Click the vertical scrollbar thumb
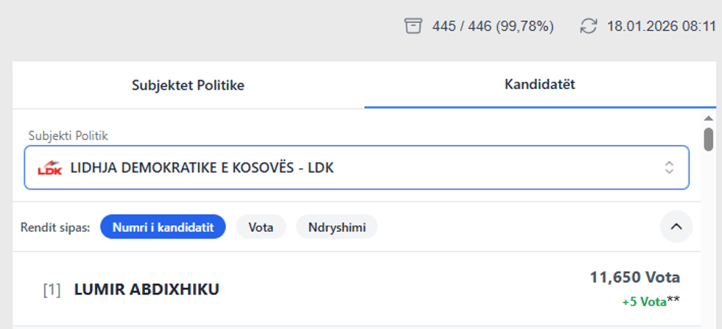722x329 pixels. click(x=709, y=138)
